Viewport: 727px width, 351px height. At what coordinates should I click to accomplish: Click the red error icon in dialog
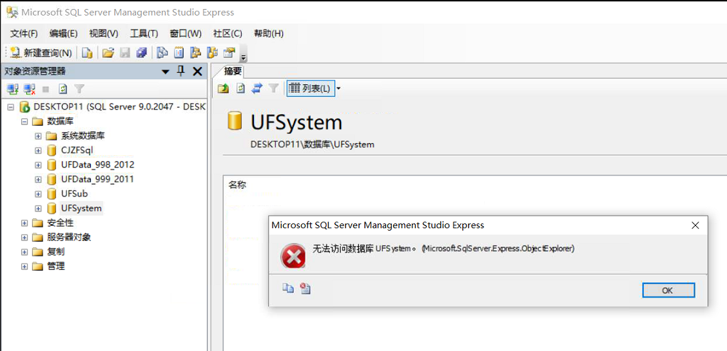point(293,256)
